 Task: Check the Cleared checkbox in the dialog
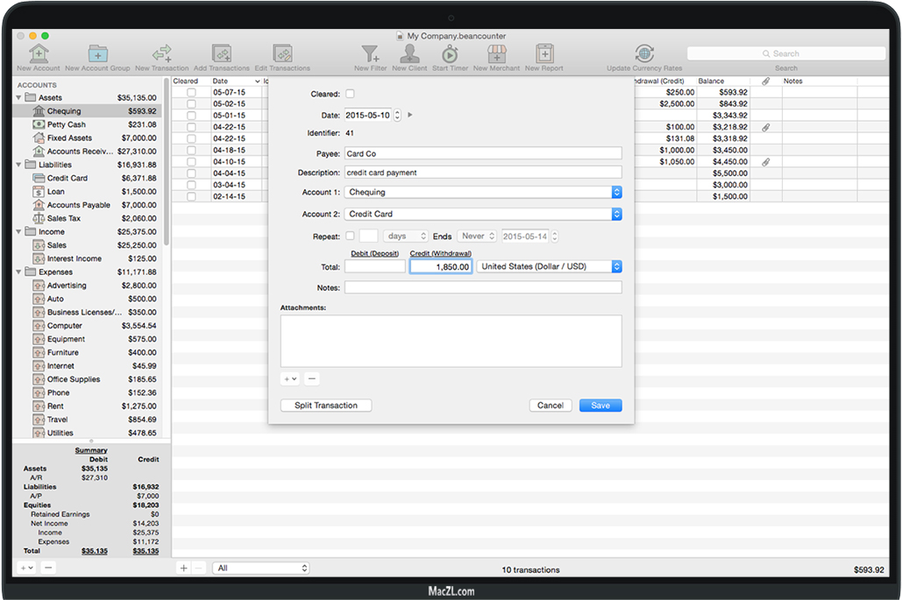[351, 94]
